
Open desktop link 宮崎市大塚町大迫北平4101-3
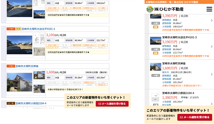[x=38, y=29]
